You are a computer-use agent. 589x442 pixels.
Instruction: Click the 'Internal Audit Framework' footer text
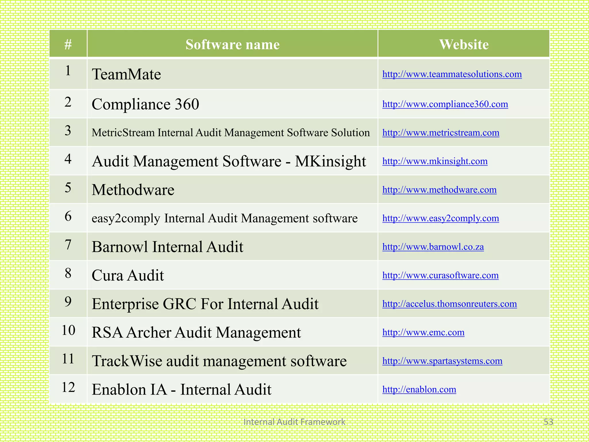[294, 422]
